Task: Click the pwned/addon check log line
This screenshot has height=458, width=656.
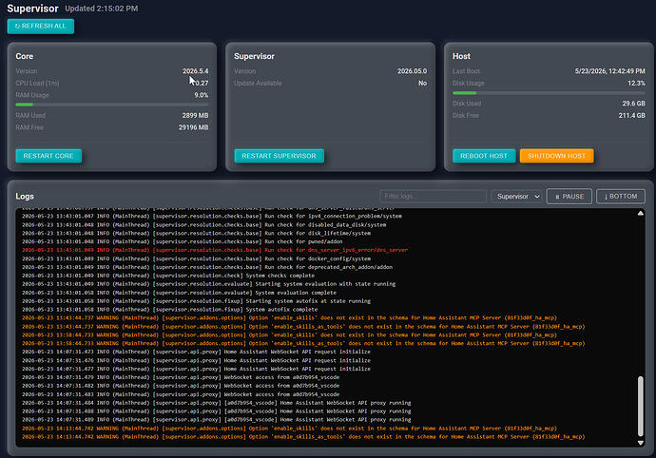Action: (182, 241)
